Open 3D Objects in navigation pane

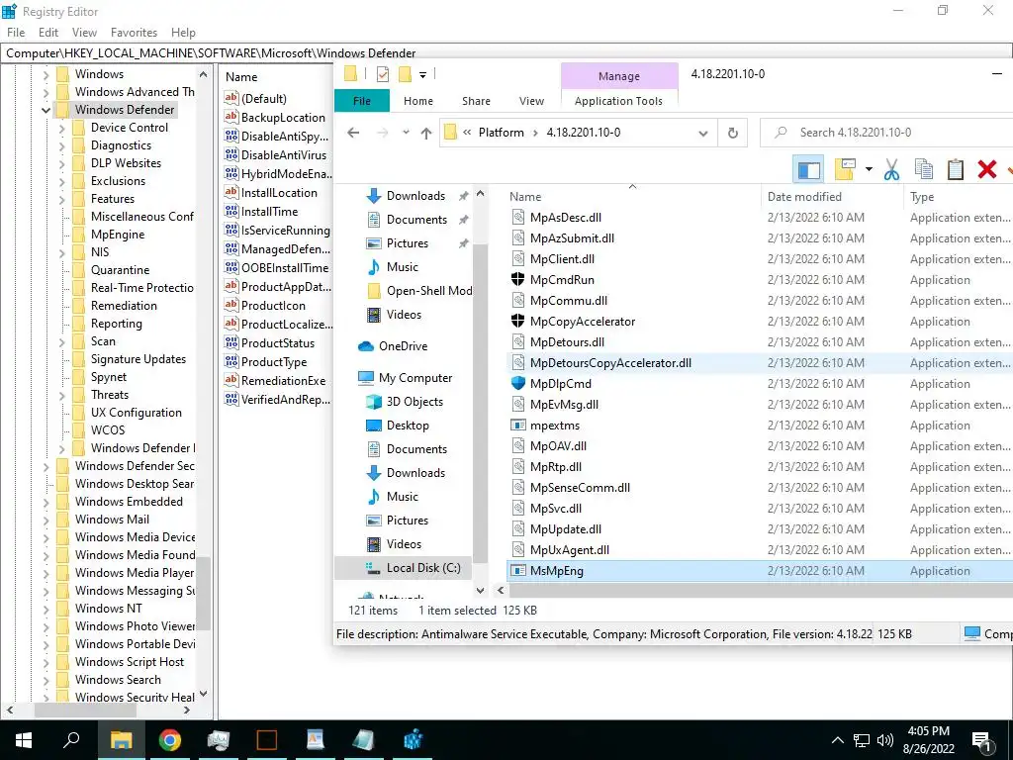tap(414, 402)
